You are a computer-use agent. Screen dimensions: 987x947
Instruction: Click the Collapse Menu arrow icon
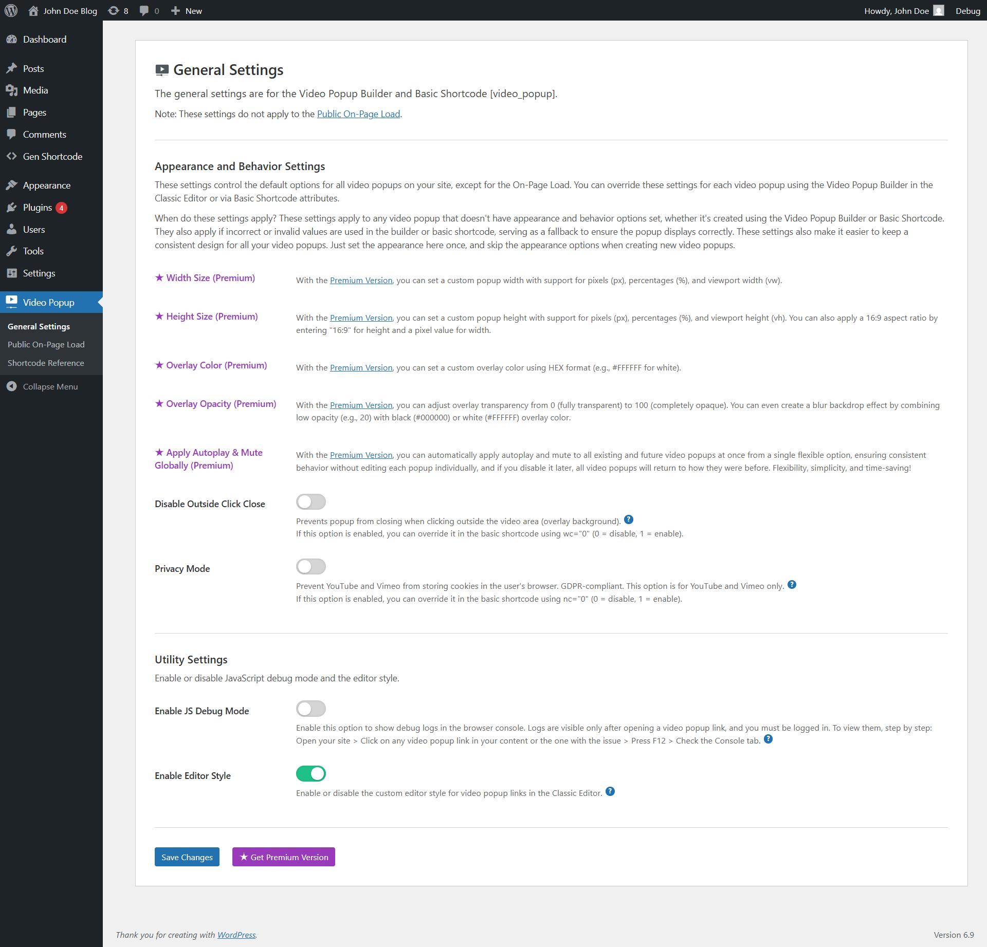click(x=12, y=386)
